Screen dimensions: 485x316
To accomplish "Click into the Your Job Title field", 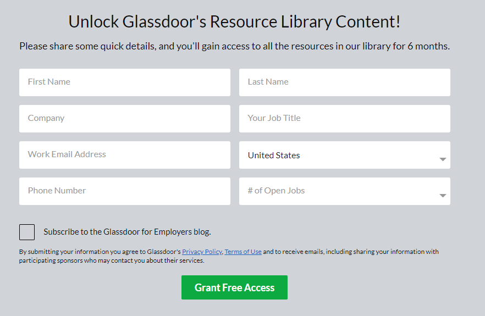I will [x=344, y=119].
